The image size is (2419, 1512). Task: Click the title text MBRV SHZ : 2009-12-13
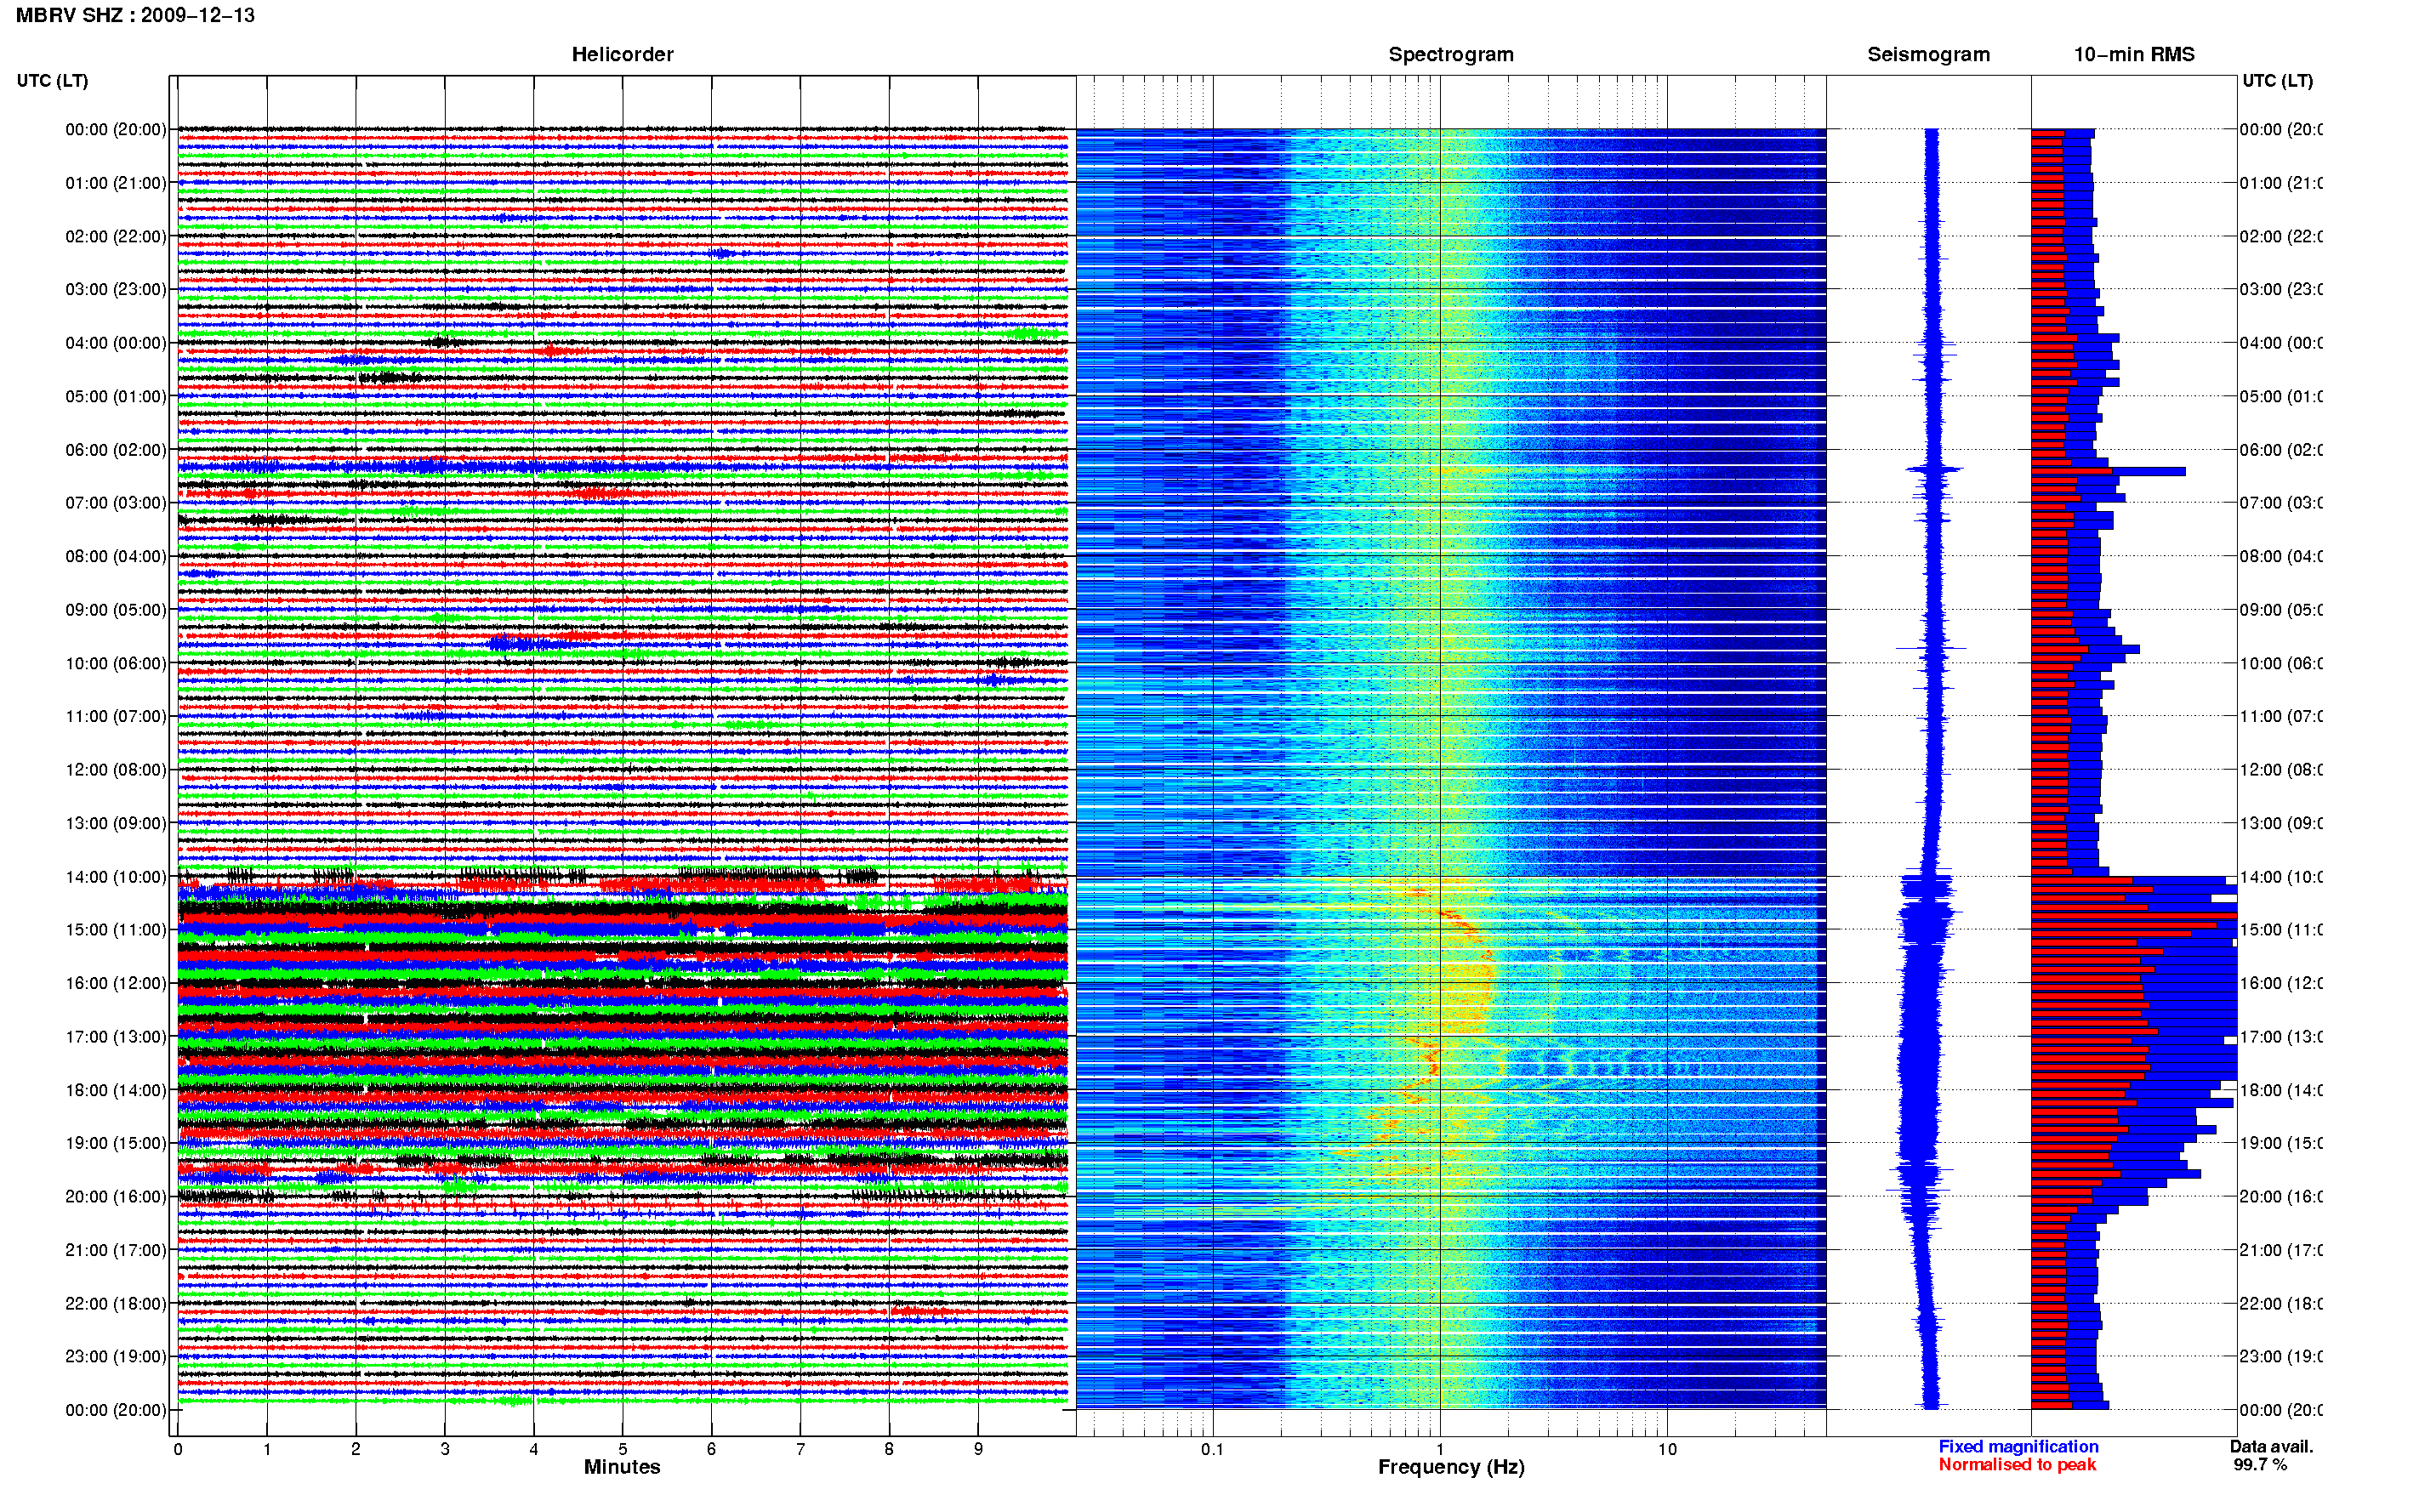(x=135, y=15)
